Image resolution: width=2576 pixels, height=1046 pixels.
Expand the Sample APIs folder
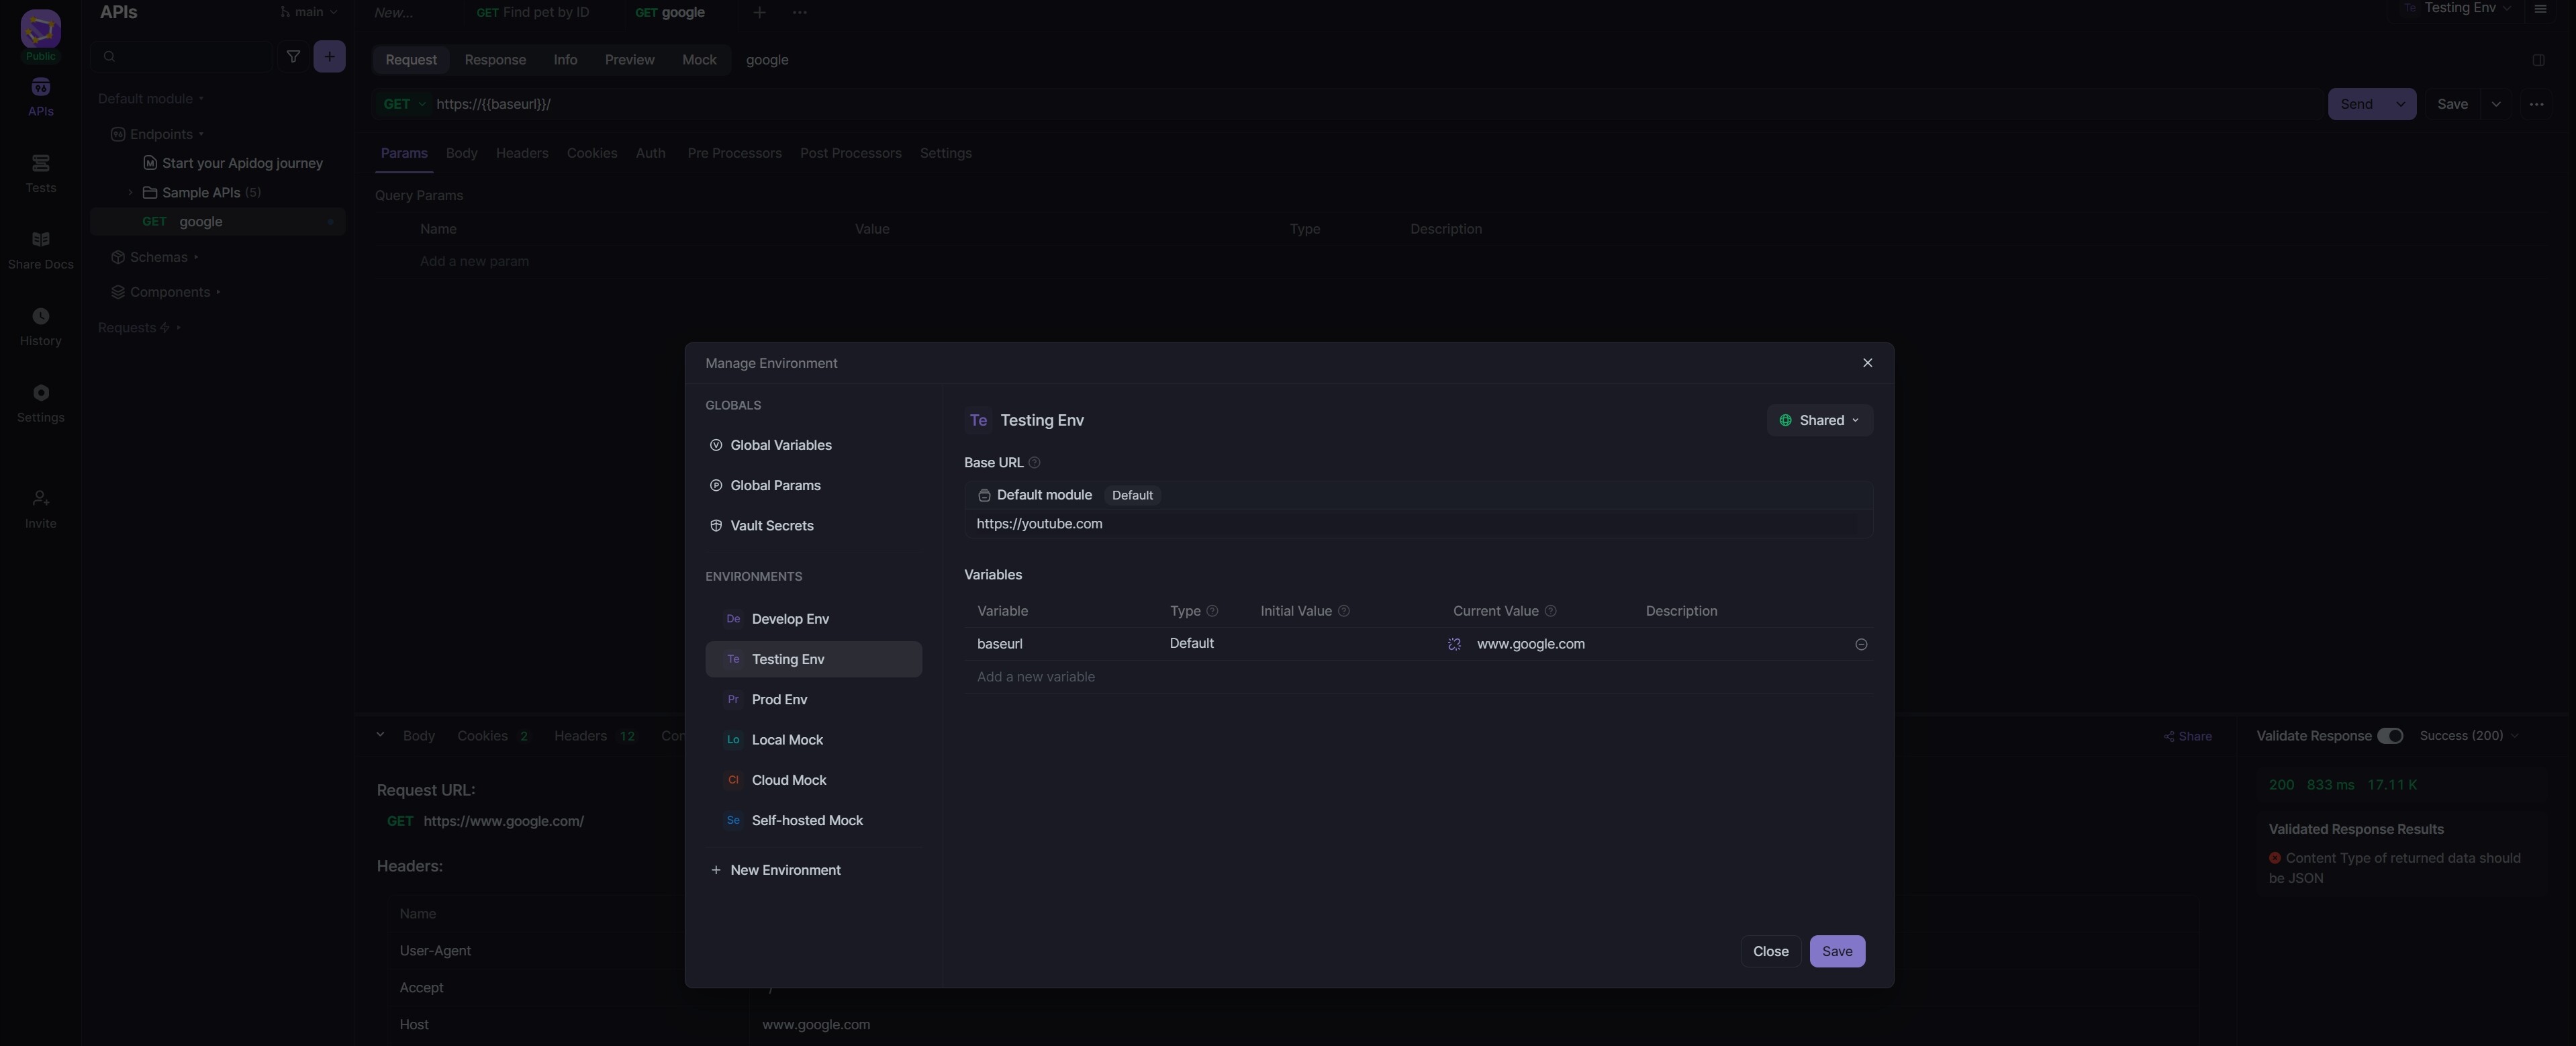pyautogui.click(x=130, y=193)
